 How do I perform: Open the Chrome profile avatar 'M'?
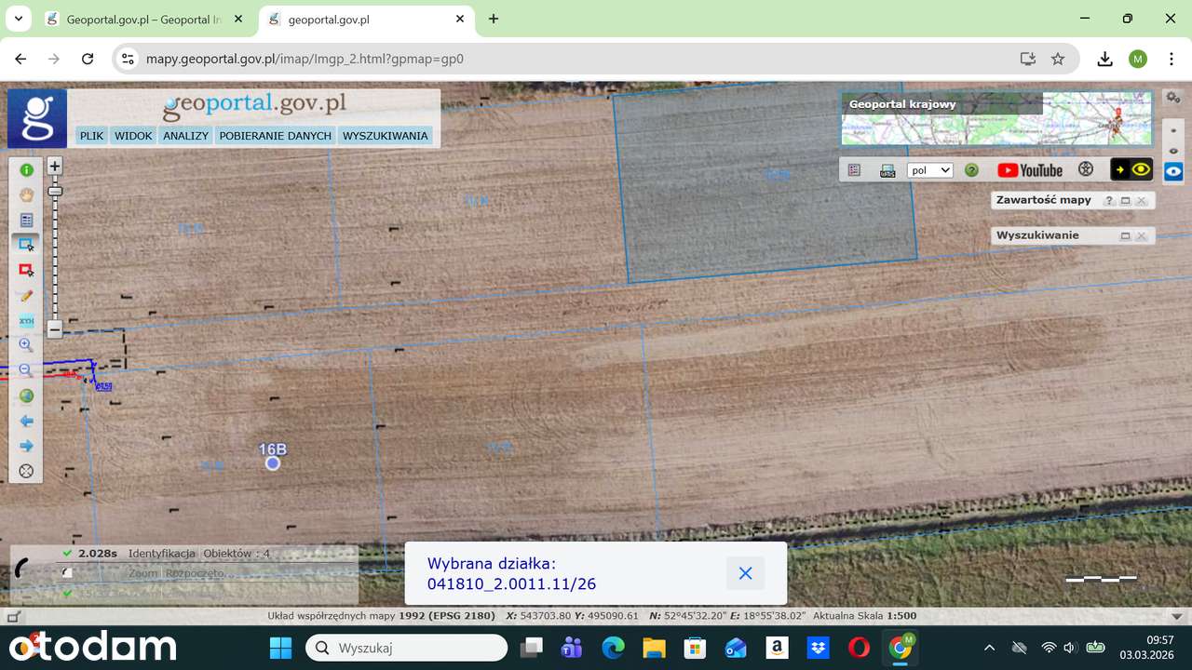[x=1138, y=59]
